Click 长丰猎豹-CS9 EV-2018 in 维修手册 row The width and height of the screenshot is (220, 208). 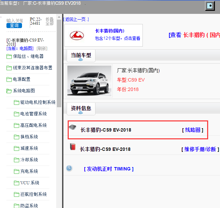coord(105,149)
